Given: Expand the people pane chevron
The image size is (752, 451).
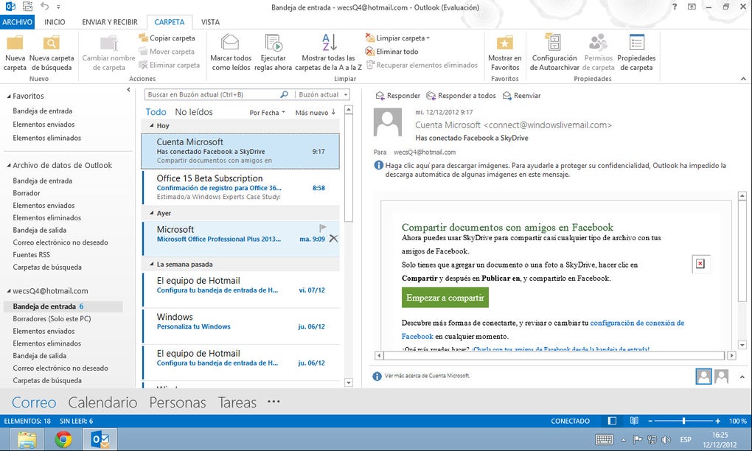Looking at the screenshot, I should [x=742, y=377].
